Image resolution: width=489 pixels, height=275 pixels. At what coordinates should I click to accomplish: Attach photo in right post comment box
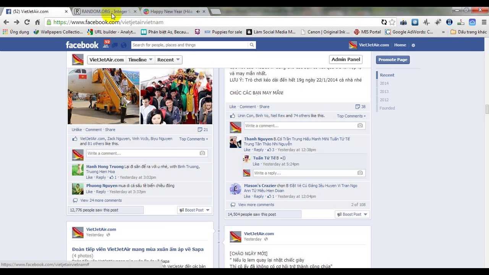[360, 126]
